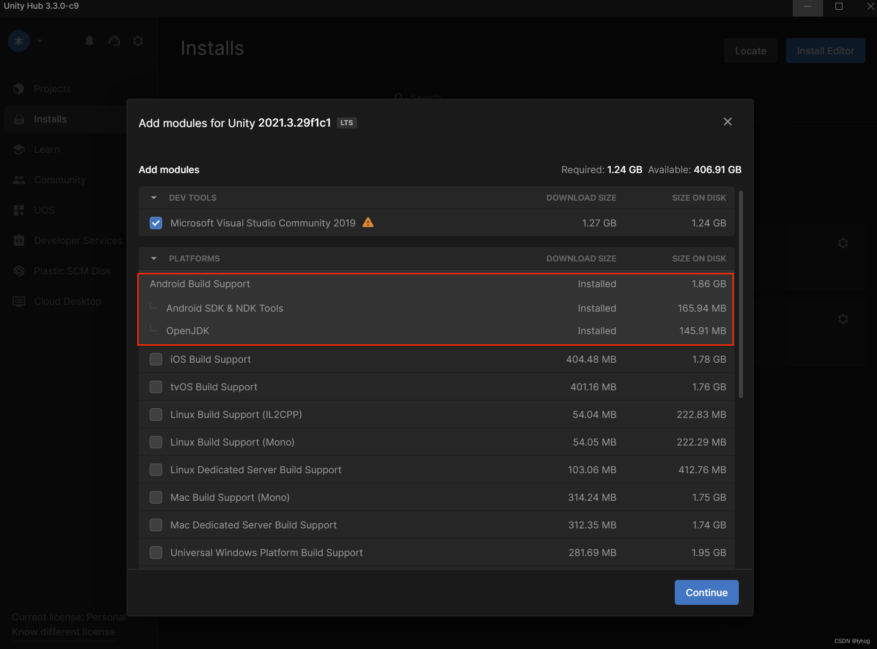Click the Learn graduation cap icon
877x649 pixels.
tap(19, 150)
